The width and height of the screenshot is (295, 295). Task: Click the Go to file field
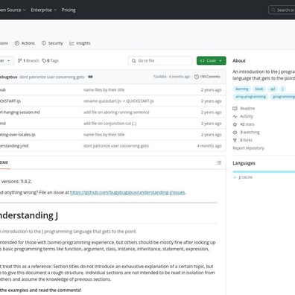click(x=160, y=60)
